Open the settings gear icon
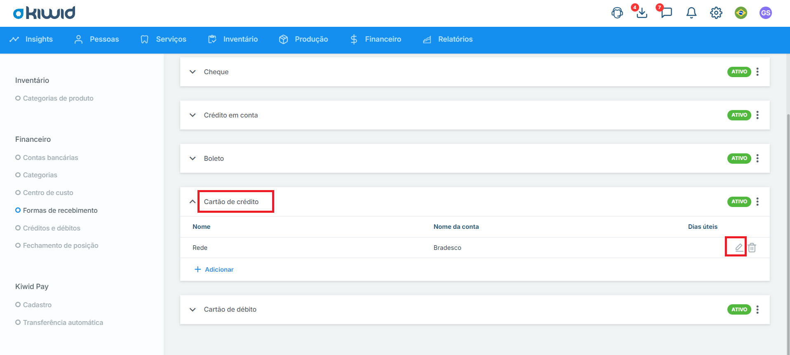This screenshot has width=790, height=355. pos(716,13)
